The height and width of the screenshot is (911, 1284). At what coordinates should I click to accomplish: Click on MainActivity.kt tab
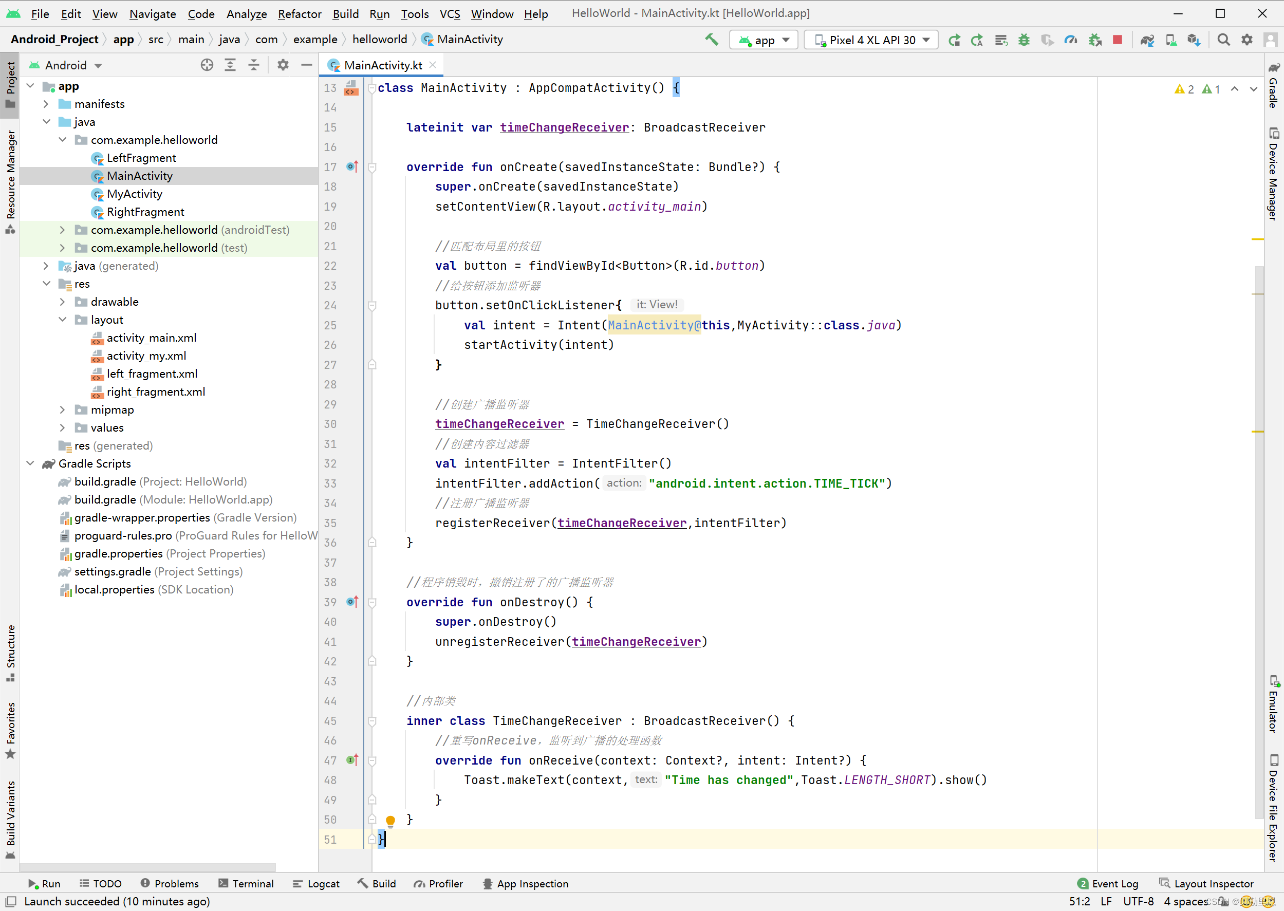383,65
